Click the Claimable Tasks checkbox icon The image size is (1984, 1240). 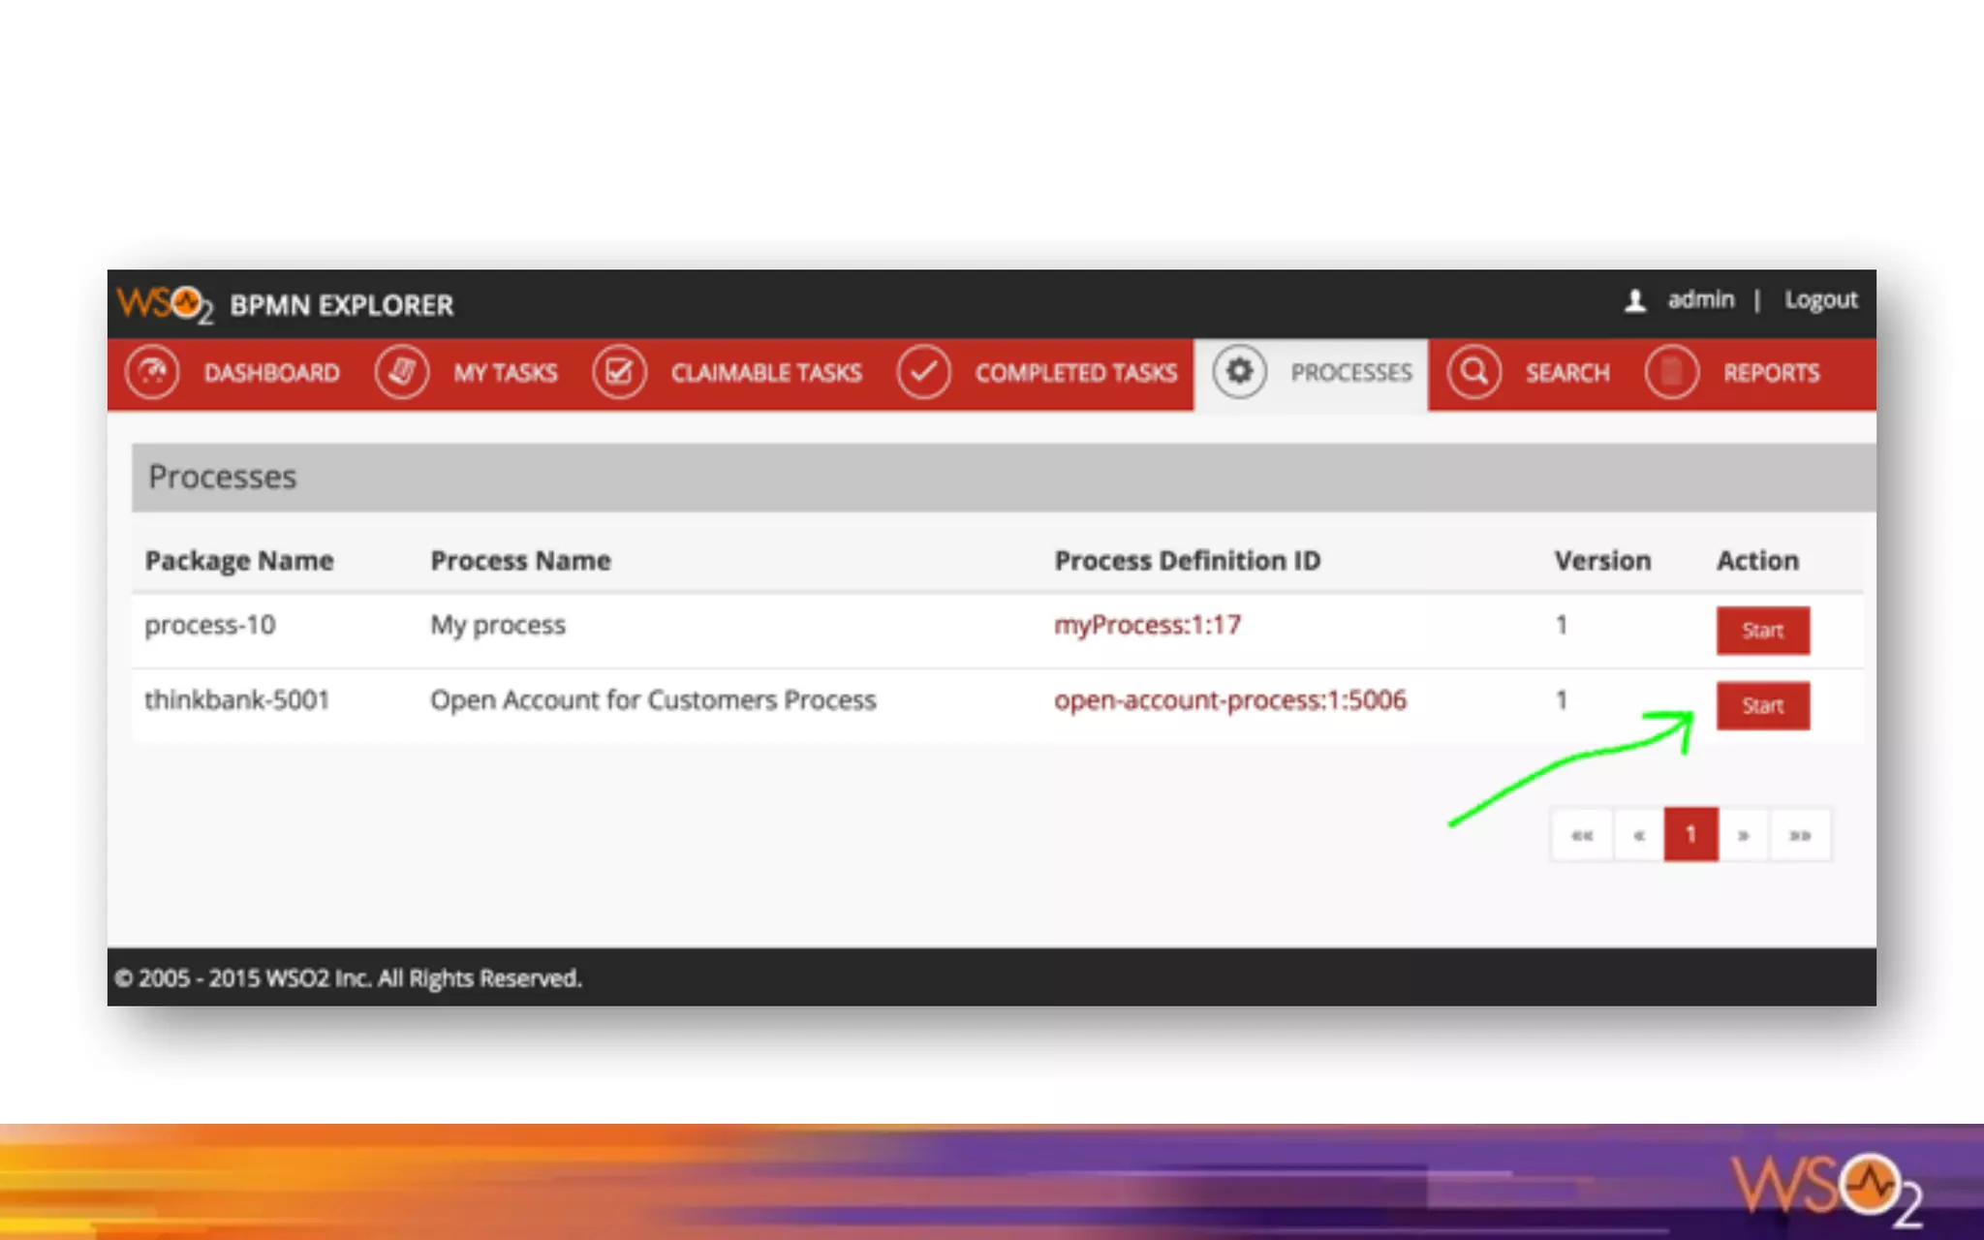coord(619,373)
